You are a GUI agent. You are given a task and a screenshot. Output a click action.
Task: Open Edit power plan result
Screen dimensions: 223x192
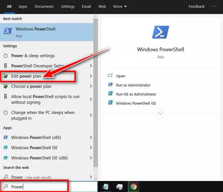(x=46, y=76)
